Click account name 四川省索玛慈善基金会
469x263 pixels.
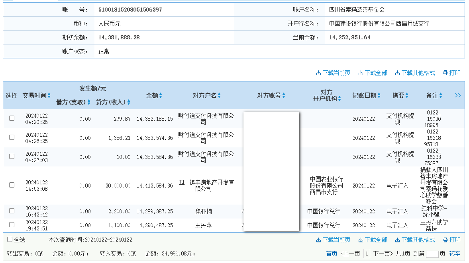pos(357,10)
